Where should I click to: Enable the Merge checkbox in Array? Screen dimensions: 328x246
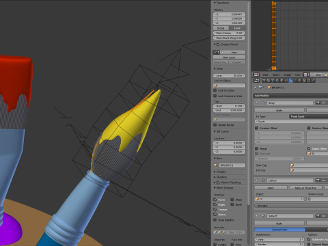pos(256,148)
